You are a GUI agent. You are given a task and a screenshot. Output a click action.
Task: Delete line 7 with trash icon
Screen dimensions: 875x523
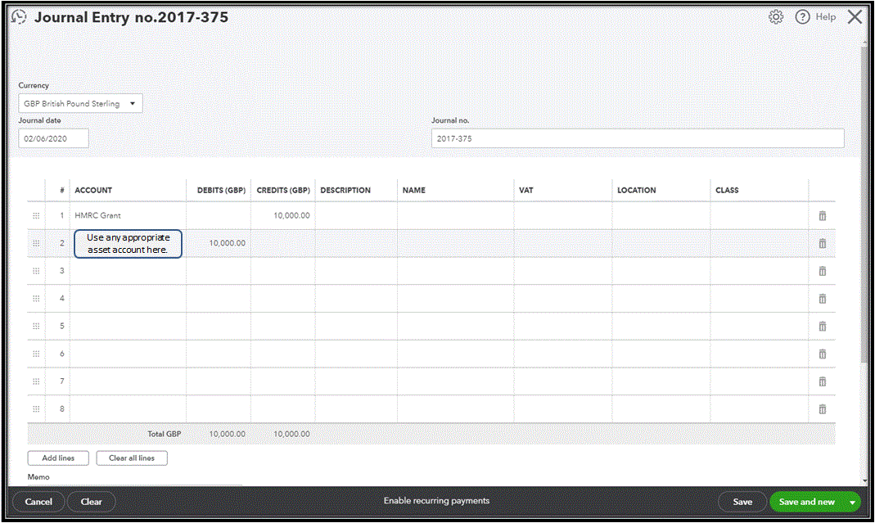pos(822,381)
